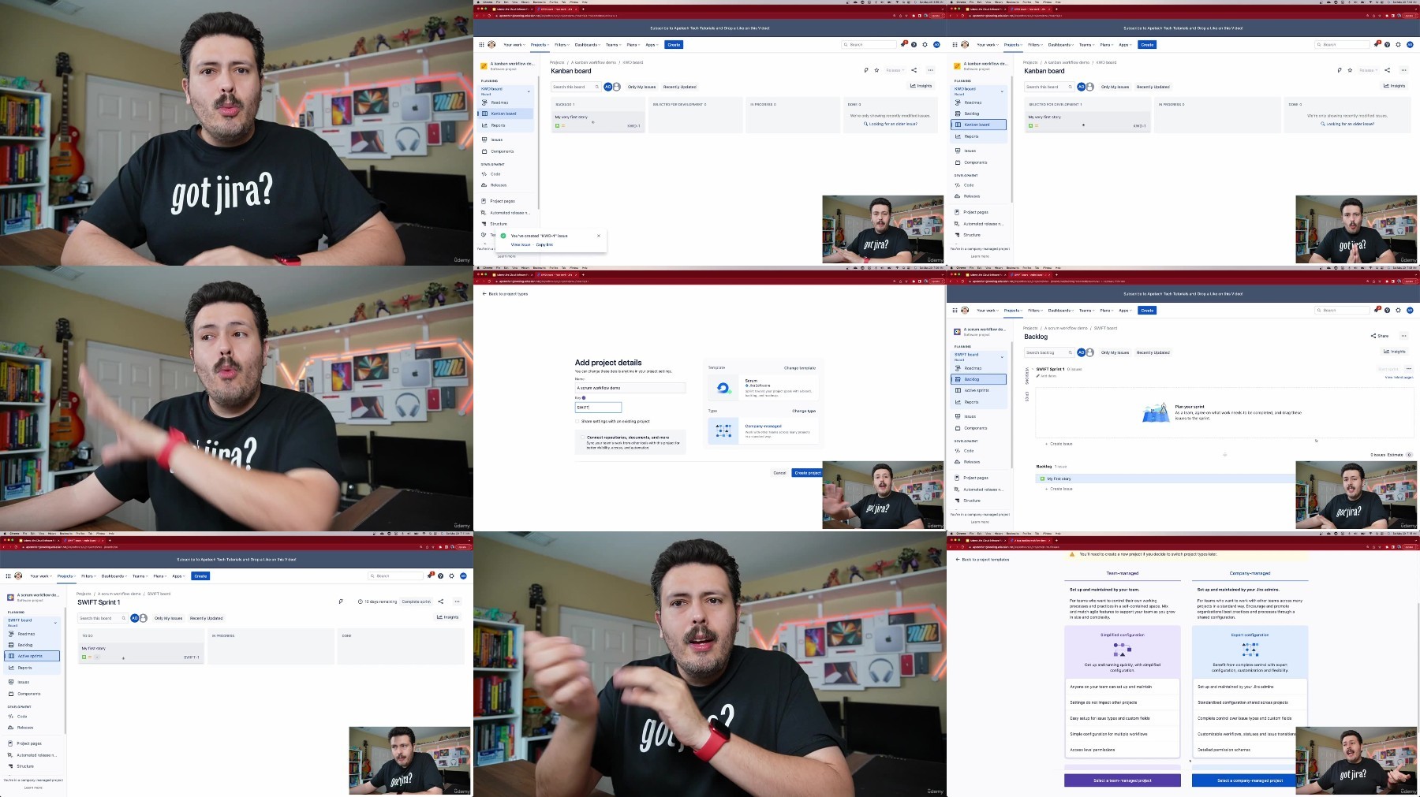Open more actions (…) on the SWIFT Sprint 1 board

click(457, 601)
